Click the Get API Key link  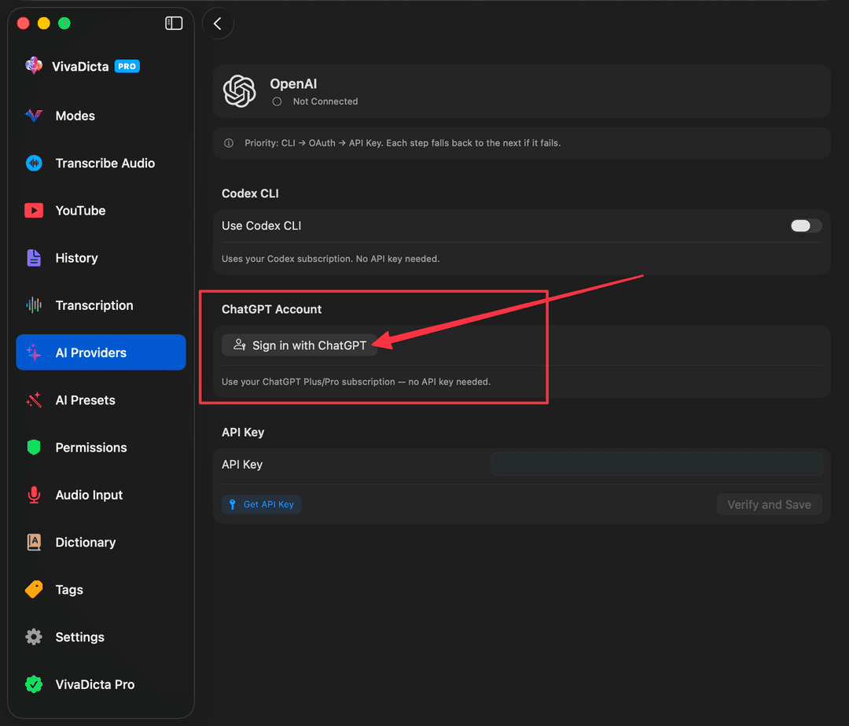point(261,504)
